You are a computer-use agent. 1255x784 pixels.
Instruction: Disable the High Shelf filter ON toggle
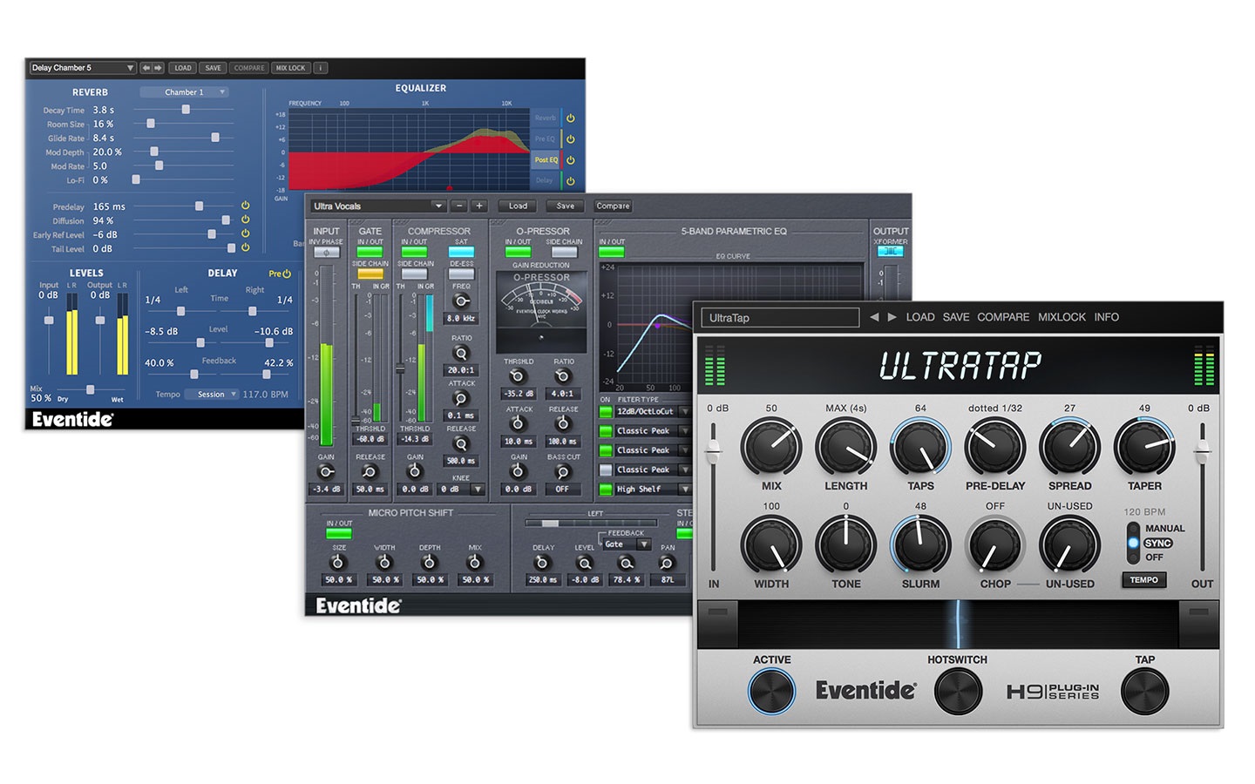pyautogui.click(x=605, y=489)
